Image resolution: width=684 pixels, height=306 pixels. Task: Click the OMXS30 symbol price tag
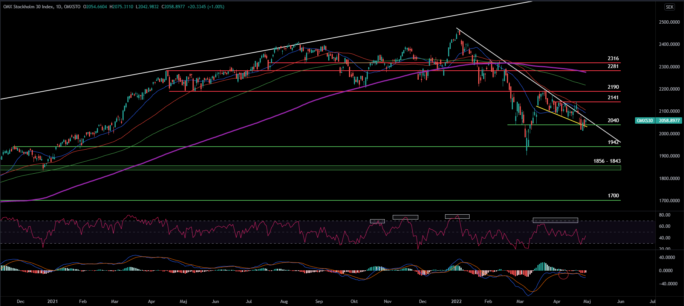(644, 121)
